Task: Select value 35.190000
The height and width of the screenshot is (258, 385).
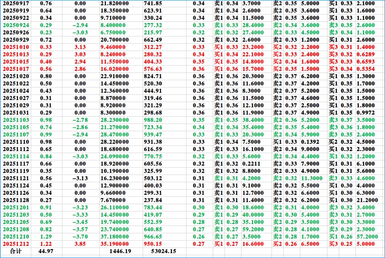Action: click(x=114, y=244)
